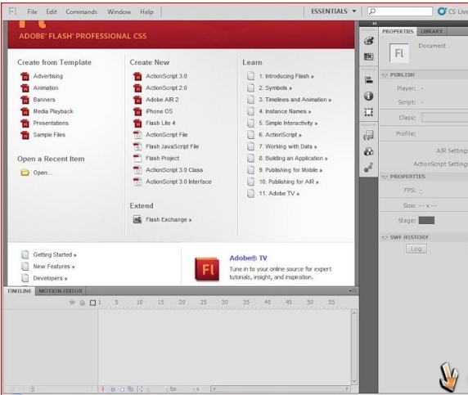Click the Adobe TV Fl thumbnail
Image resolution: width=468 pixels, height=395 pixels.
(207, 269)
